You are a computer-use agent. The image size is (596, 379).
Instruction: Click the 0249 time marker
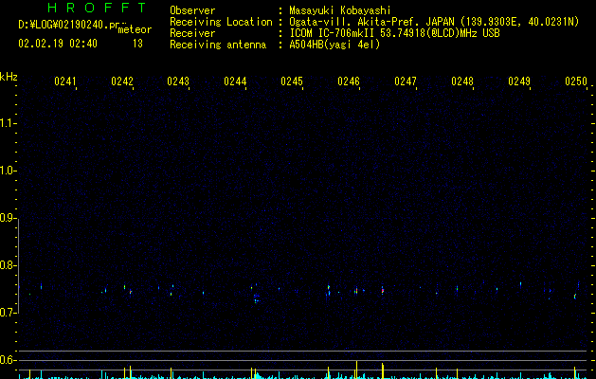519,81
